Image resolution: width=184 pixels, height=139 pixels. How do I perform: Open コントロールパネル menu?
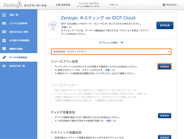(88, 5)
